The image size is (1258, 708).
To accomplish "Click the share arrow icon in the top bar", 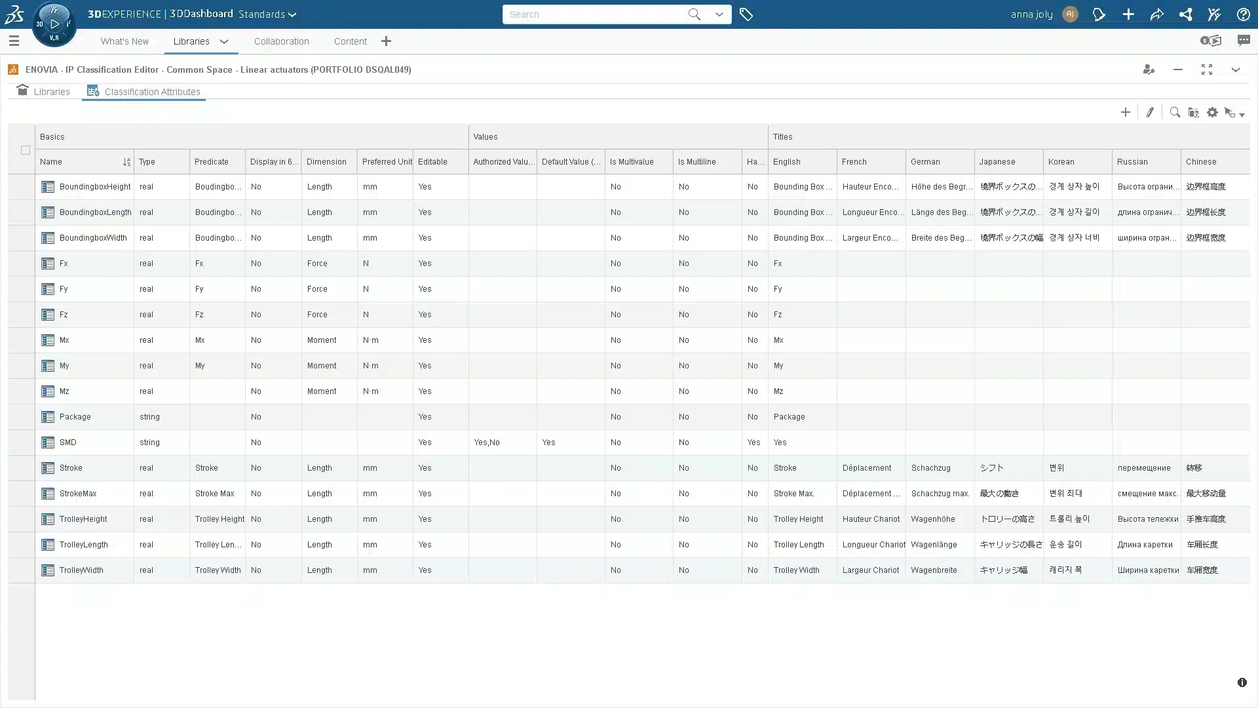I will click(x=1157, y=14).
